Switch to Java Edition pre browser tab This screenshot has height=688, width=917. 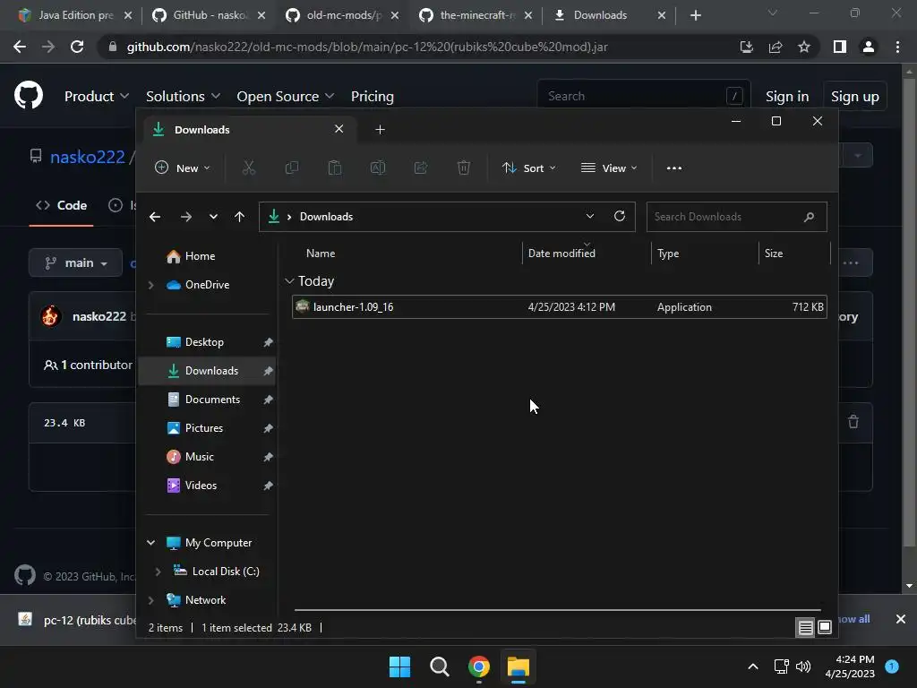pyautogui.click(x=75, y=15)
